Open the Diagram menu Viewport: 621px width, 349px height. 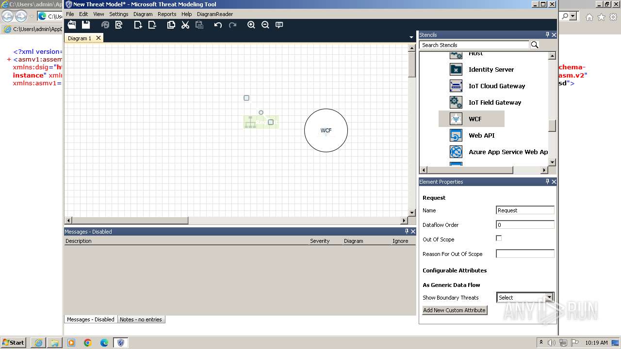coord(143,14)
